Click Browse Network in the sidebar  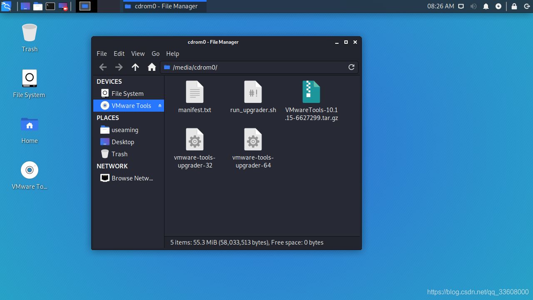(x=128, y=178)
